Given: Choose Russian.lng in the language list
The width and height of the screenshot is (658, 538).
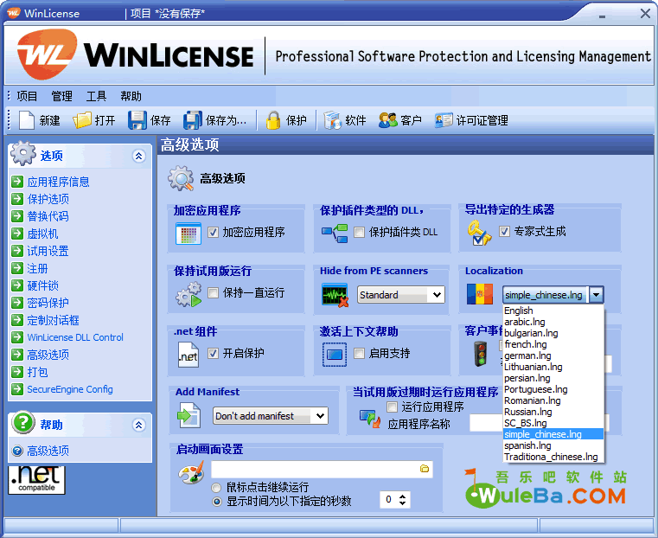Looking at the screenshot, I should [x=553, y=412].
